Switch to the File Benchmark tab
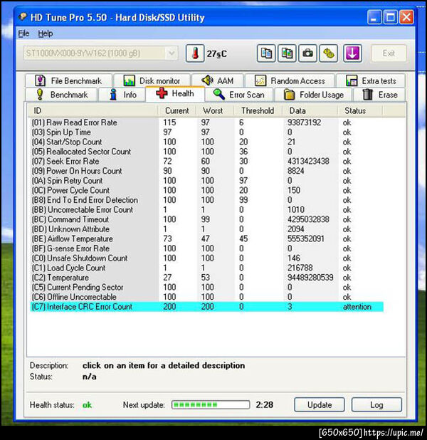The width and height of the screenshot is (427, 440). click(x=68, y=81)
